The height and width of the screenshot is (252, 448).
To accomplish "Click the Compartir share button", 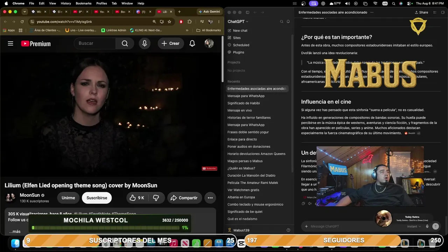I will click(184, 198).
